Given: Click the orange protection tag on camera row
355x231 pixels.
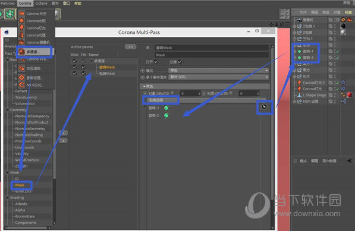Looking at the screenshot, I should tap(343, 20).
